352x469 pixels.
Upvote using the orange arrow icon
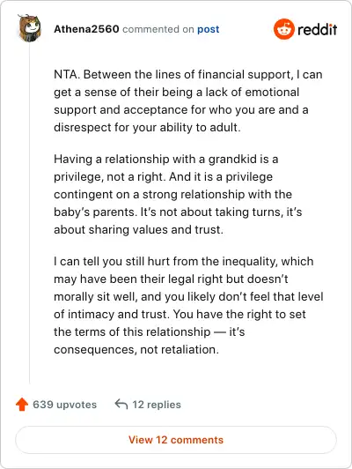pos(22,404)
